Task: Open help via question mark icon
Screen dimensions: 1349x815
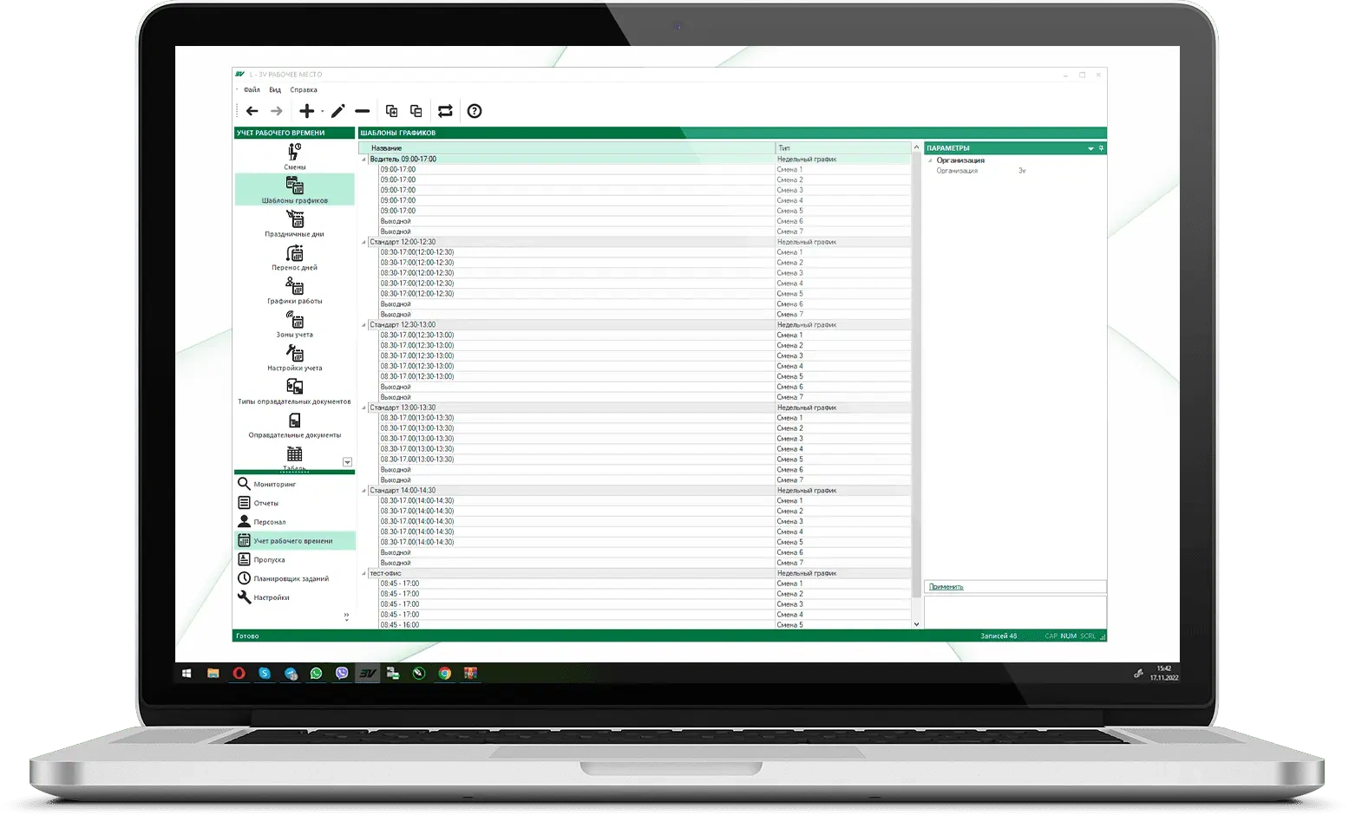Action: coord(475,111)
